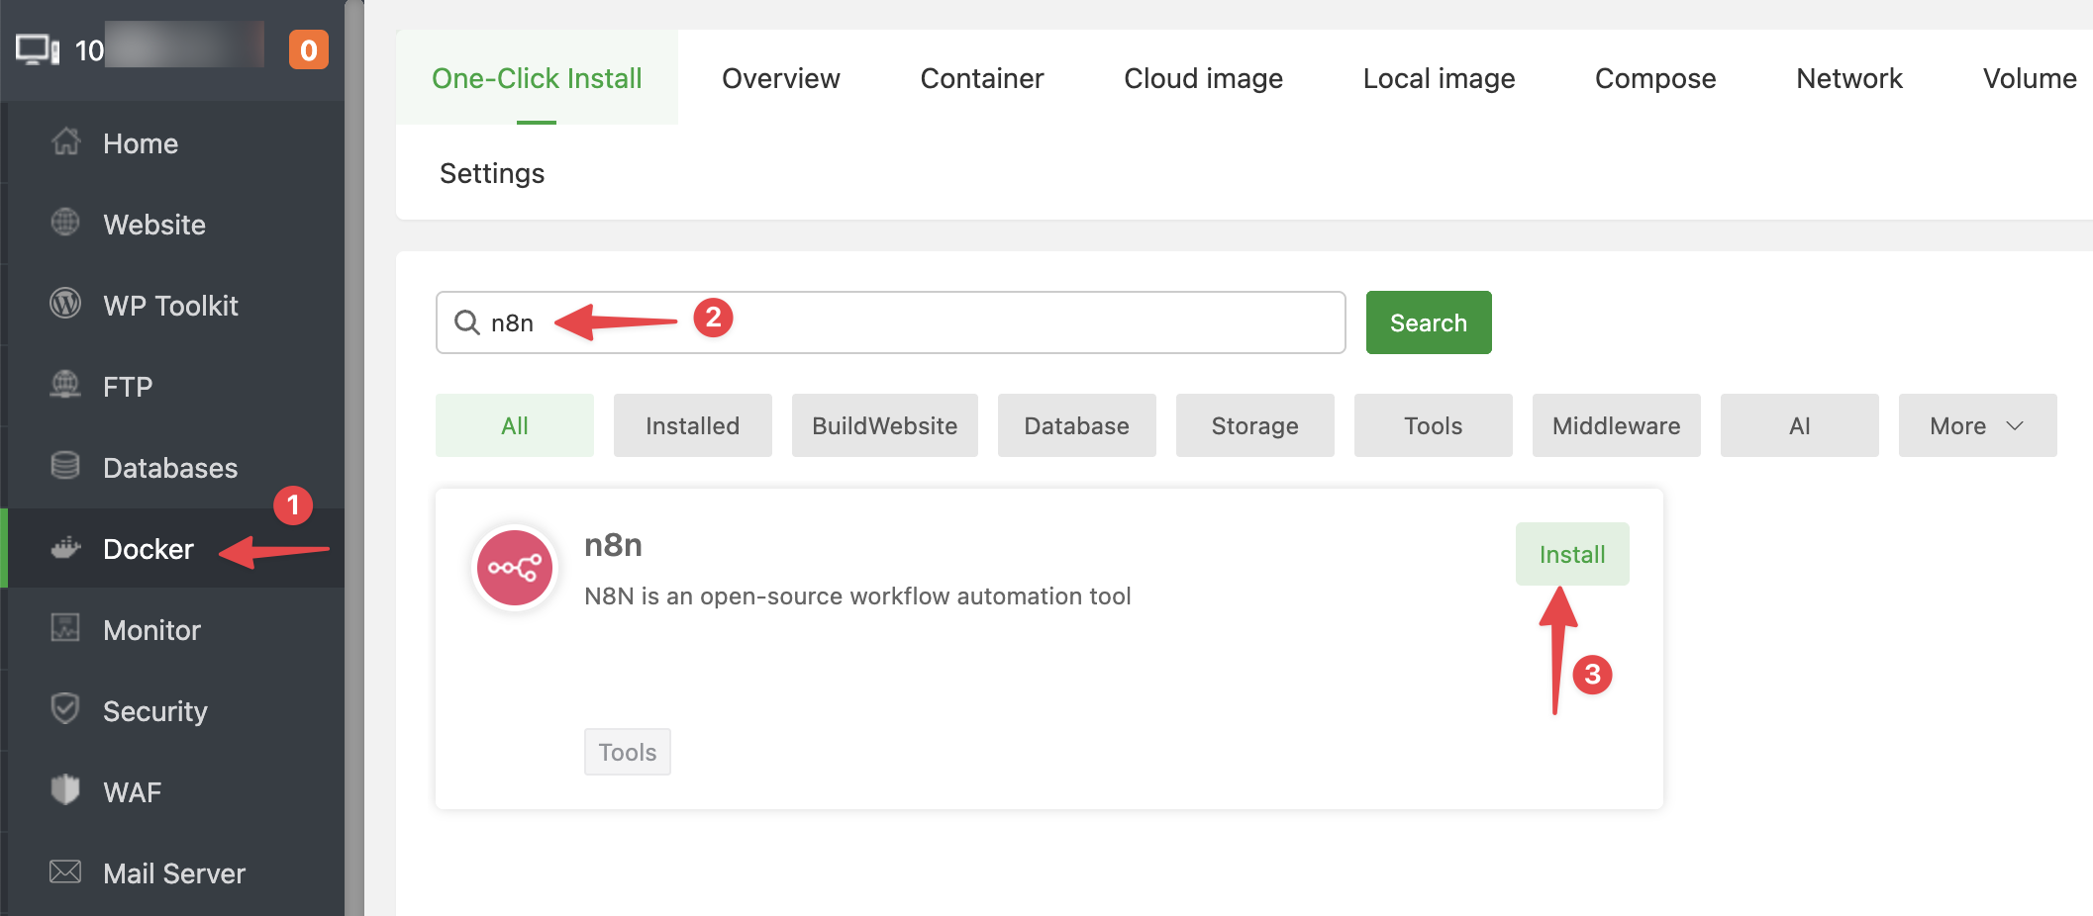Image resolution: width=2093 pixels, height=916 pixels.
Task: Filter by BuildWebsite category
Action: (885, 425)
